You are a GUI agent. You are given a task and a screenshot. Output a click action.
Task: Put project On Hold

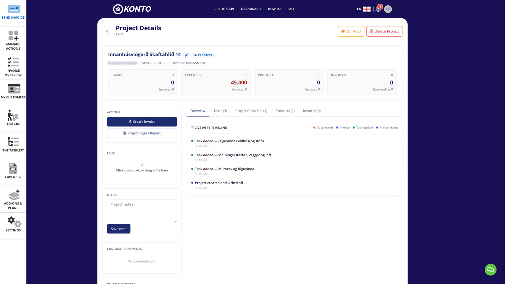[351, 31]
